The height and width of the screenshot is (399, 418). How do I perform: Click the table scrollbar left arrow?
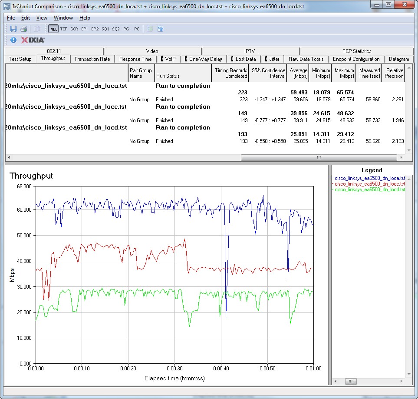[x=9, y=157]
